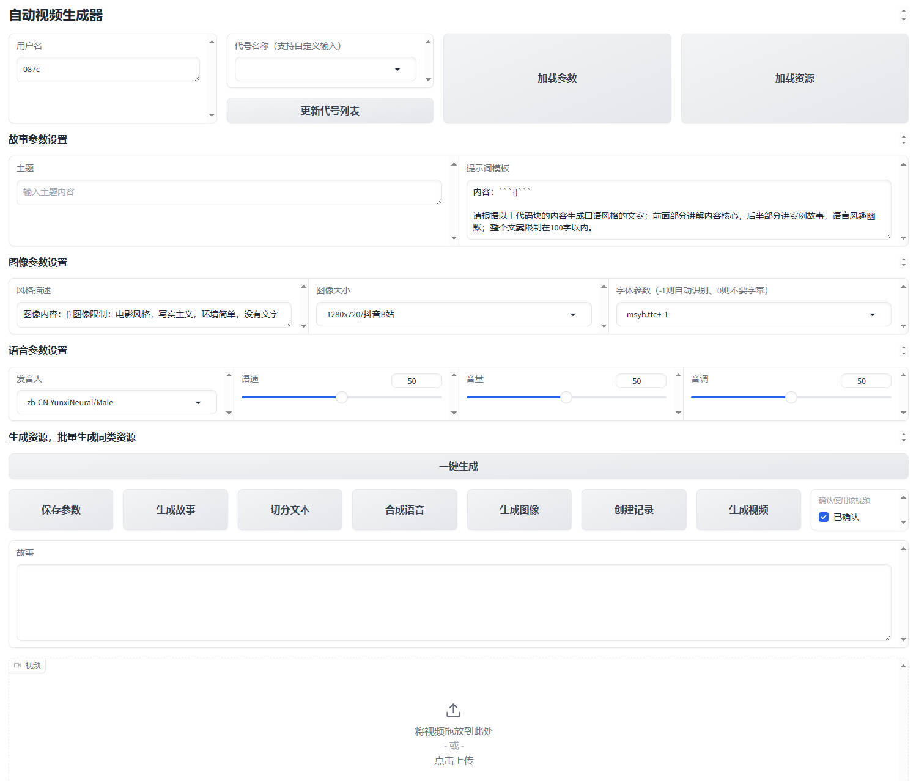The width and height of the screenshot is (916, 781).
Task: Click the 生成图像 button
Action: click(x=520, y=510)
